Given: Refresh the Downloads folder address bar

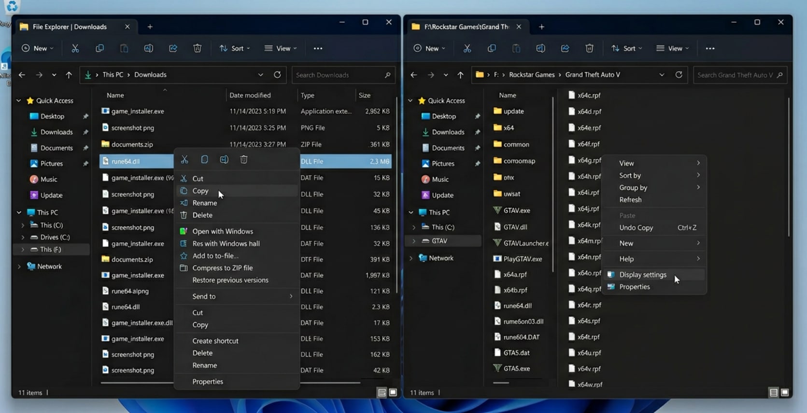Looking at the screenshot, I should pyautogui.click(x=277, y=75).
